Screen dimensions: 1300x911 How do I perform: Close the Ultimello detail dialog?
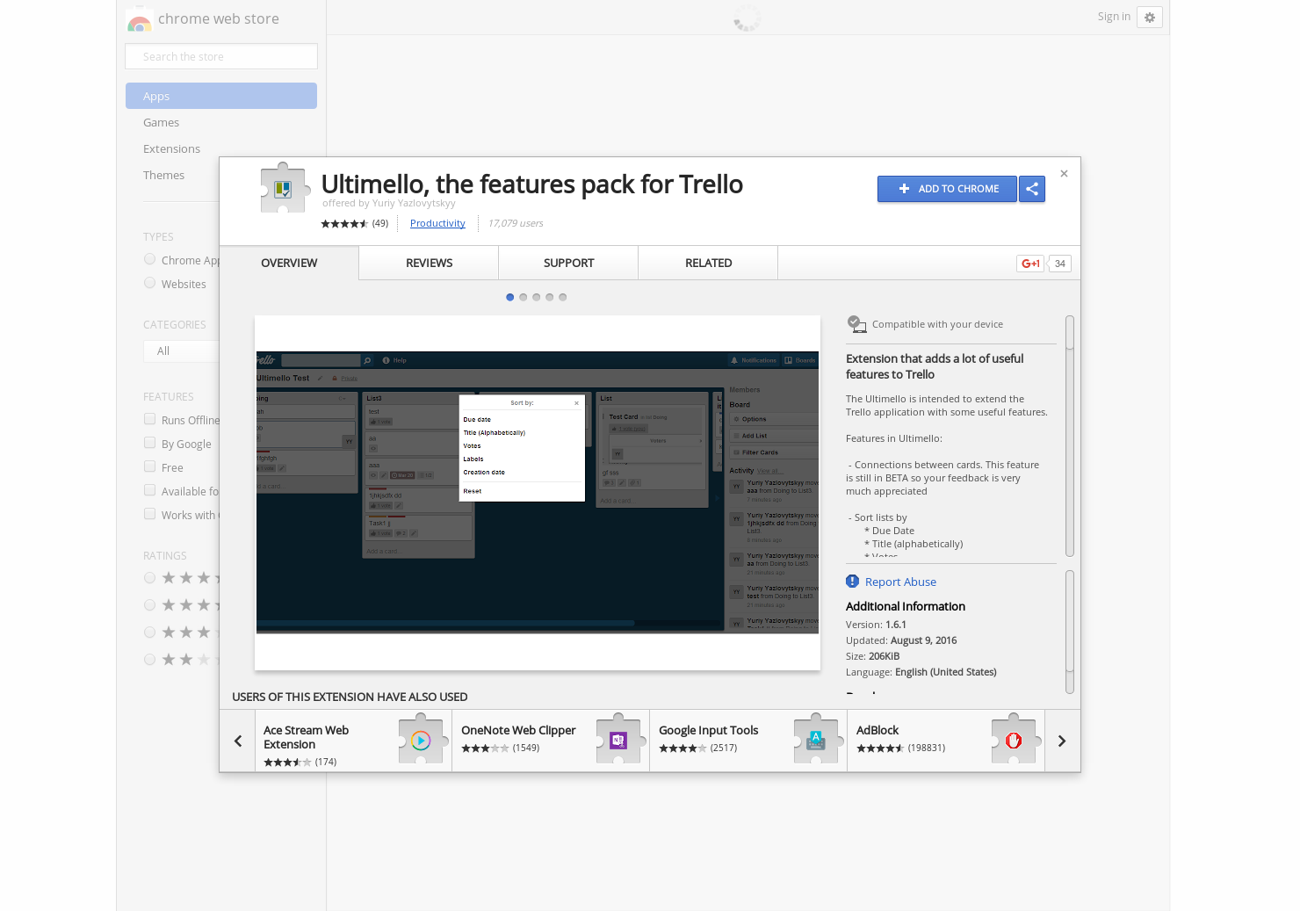click(x=1064, y=174)
